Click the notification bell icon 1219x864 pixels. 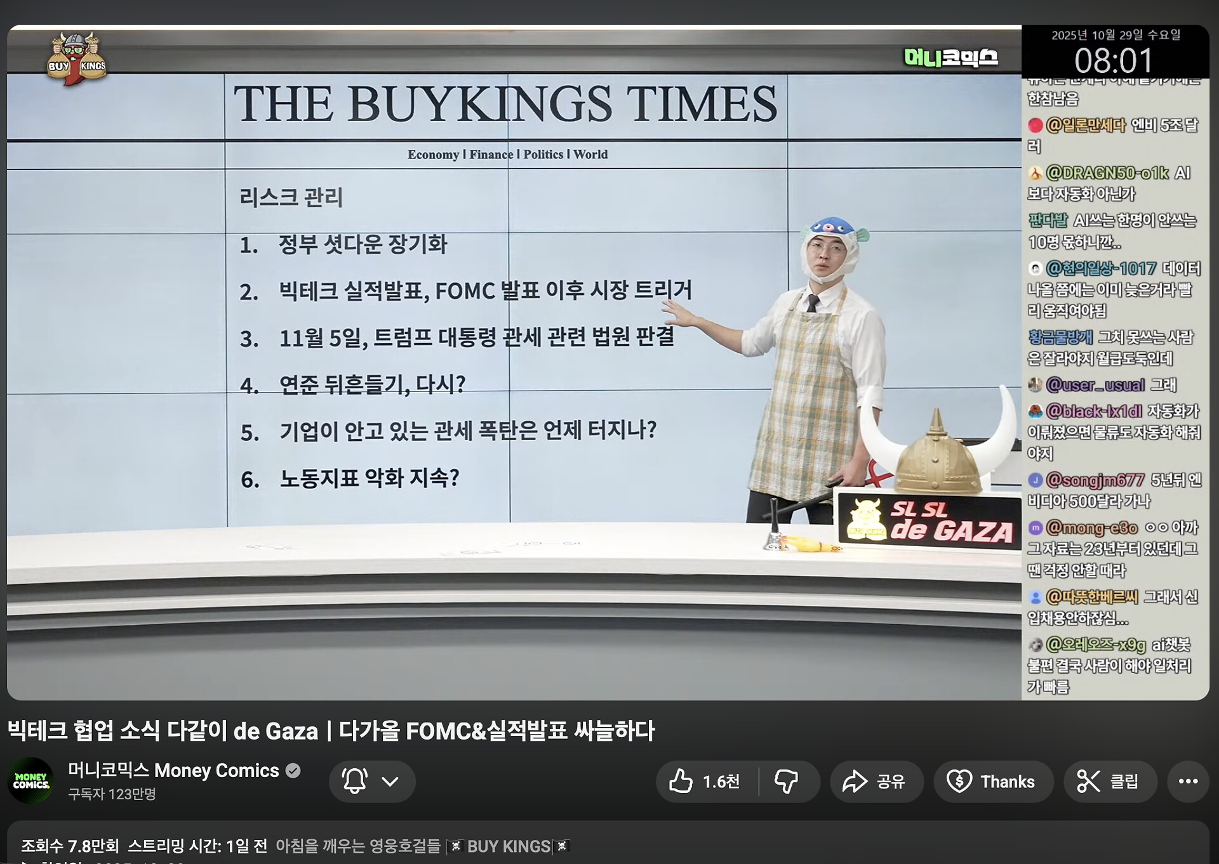355,781
